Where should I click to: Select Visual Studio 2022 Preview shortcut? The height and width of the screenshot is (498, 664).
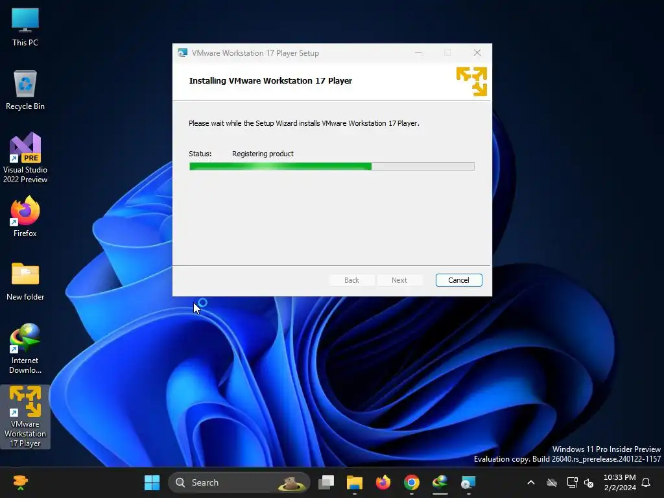pyautogui.click(x=25, y=158)
